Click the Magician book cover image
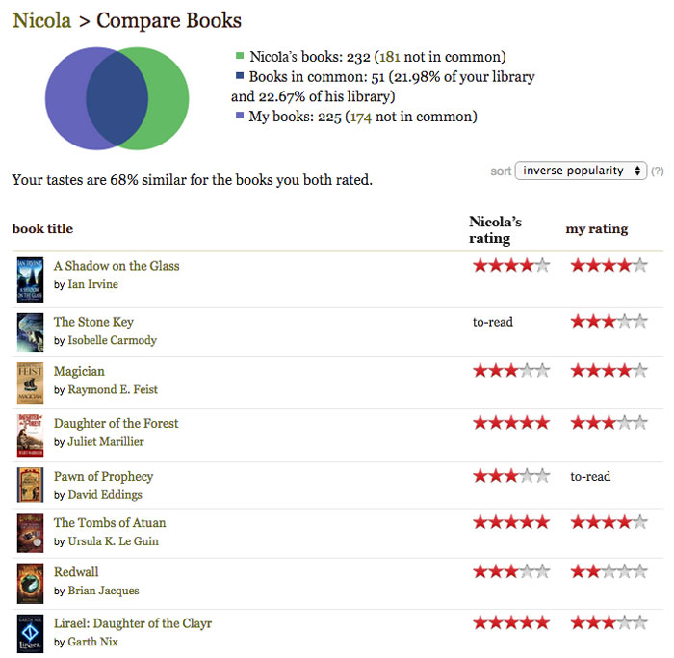This screenshot has height=658, width=674. coord(30,382)
